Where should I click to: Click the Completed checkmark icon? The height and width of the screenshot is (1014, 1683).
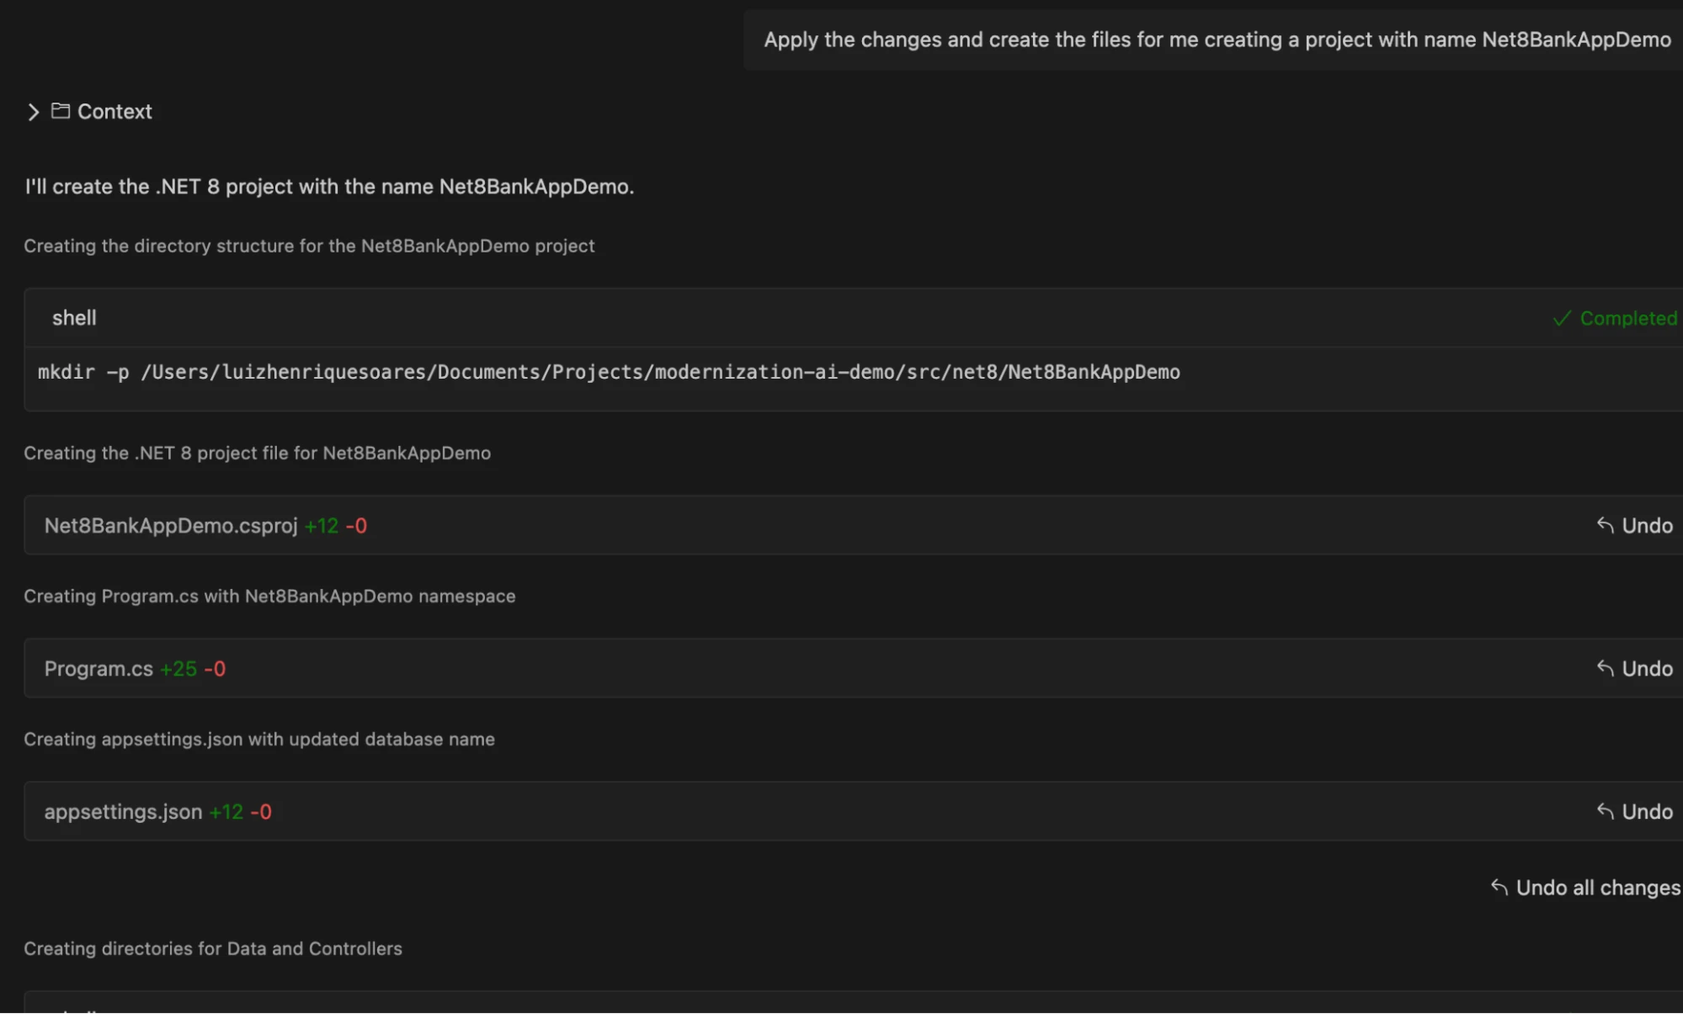point(1562,319)
